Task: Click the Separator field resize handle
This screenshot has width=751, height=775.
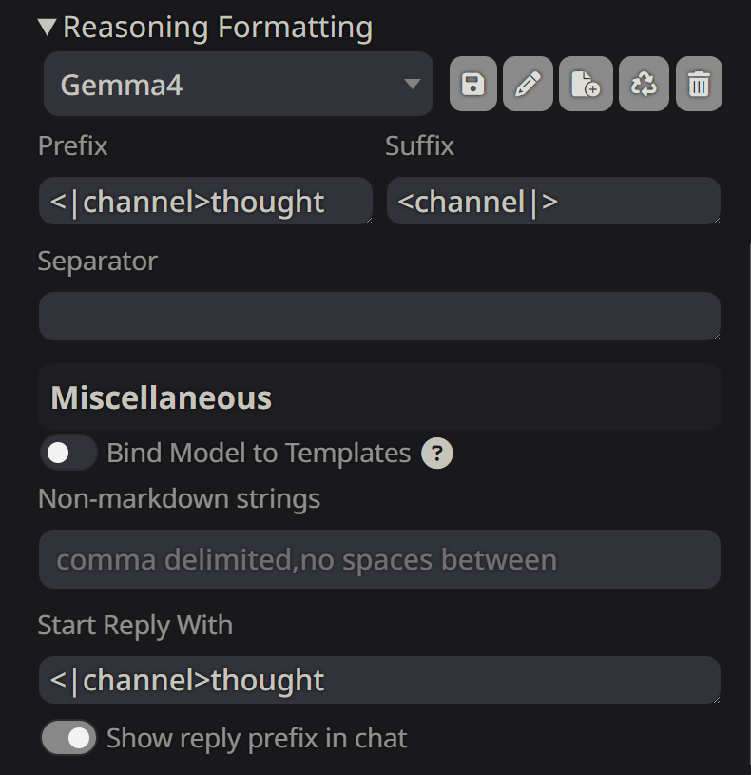Action: 715,335
